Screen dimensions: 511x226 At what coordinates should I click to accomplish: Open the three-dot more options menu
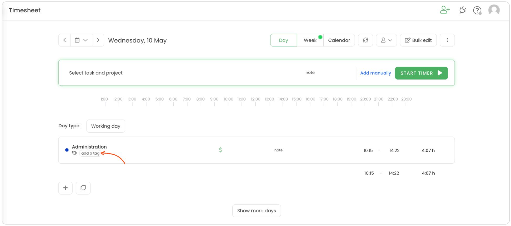point(447,40)
